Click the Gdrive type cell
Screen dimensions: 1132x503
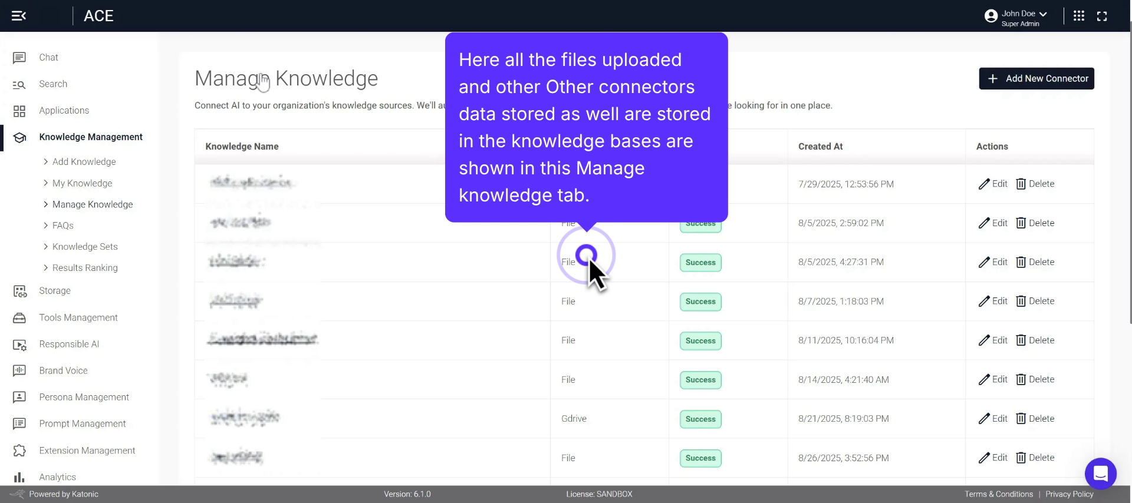pyautogui.click(x=574, y=419)
